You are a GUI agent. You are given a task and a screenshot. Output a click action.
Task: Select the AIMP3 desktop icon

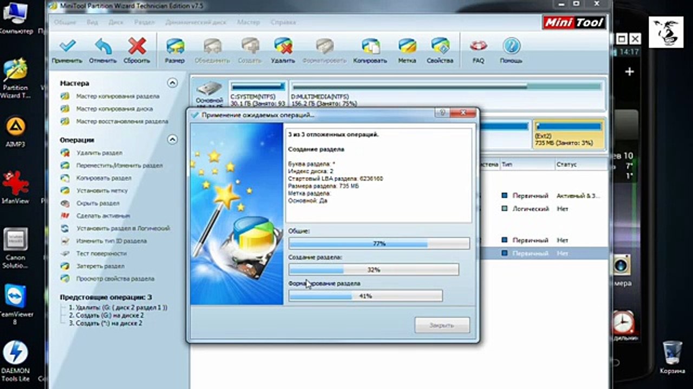pyautogui.click(x=15, y=132)
